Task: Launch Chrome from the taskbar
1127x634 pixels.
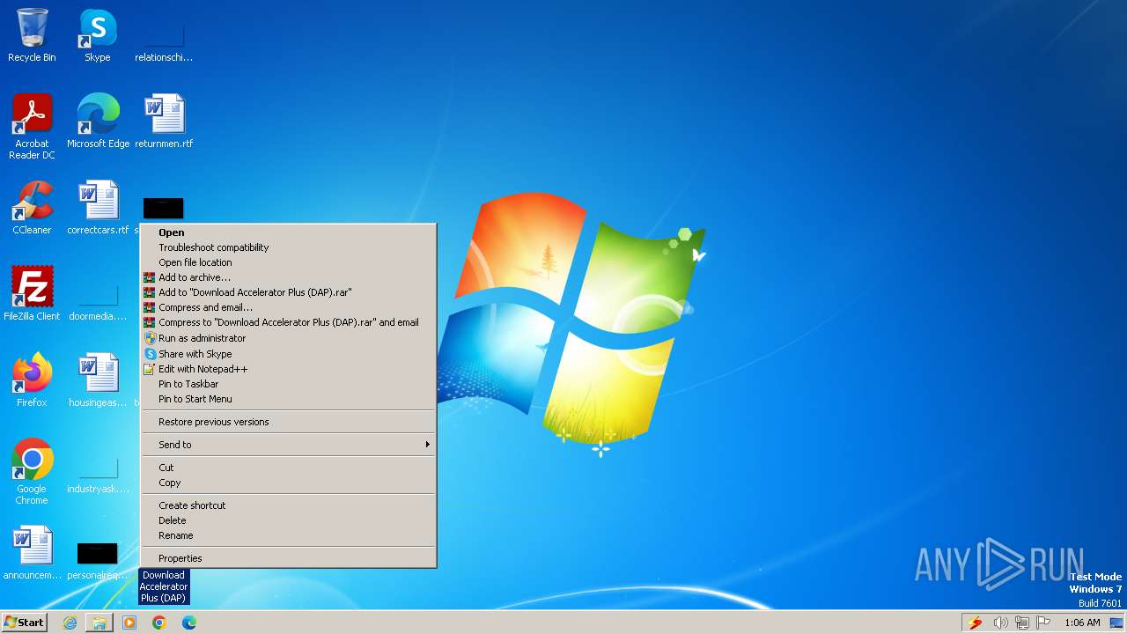Action: click(159, 623)
